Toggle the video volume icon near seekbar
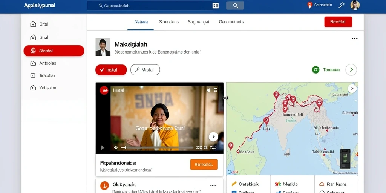This screenshot has width=386, height=193. click(x=116, y=147)
